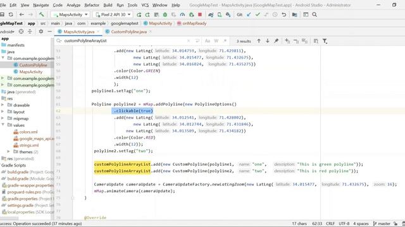405x227 pixels.
Task: Open the Android project view dropdown
Action: (7, 32)
